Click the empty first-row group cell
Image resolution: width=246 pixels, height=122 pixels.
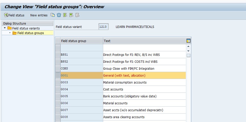[x=82, y=48]
